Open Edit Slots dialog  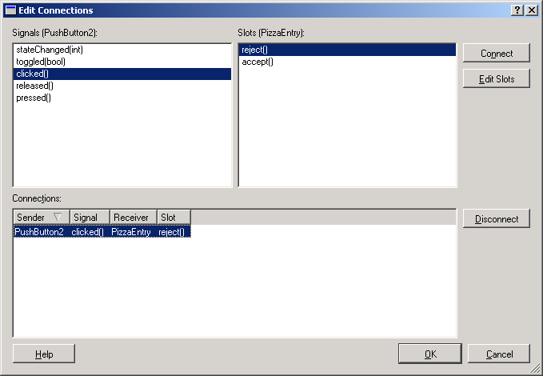tap(496, 78)
